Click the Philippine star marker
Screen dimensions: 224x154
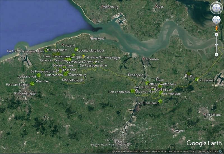point(129,74)
